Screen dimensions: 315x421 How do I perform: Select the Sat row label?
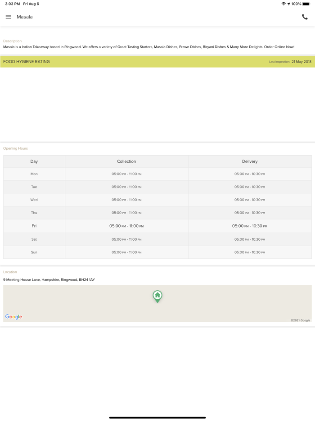coord(34,239)
